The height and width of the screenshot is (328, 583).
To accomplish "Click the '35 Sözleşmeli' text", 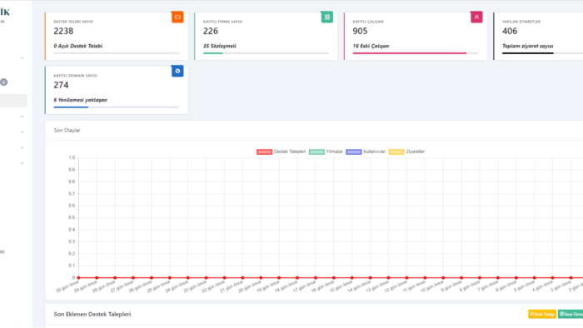I will point(220,46).
